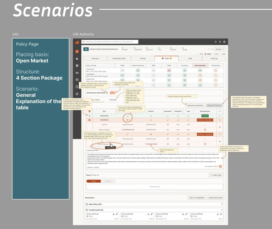Image resolution: width=272 pixels, height=229 pixels.
Task: Open the bar chart icon in the sidebar
Action: point(77,59)
